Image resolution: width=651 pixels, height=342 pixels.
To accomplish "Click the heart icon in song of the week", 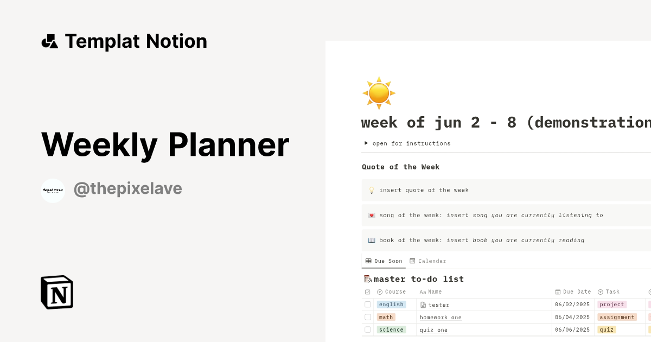I will click(x=371, y=215).
